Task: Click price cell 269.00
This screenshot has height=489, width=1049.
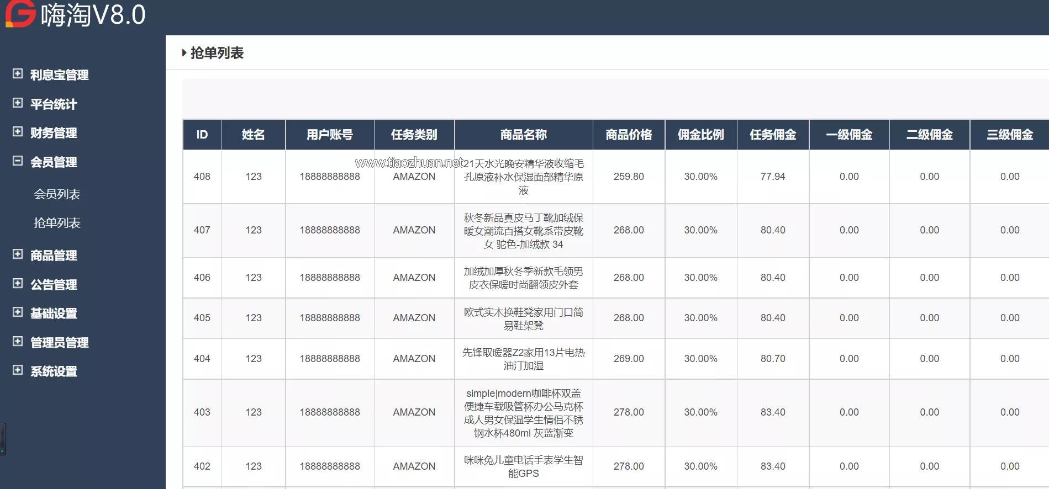Action: (629, 359)
